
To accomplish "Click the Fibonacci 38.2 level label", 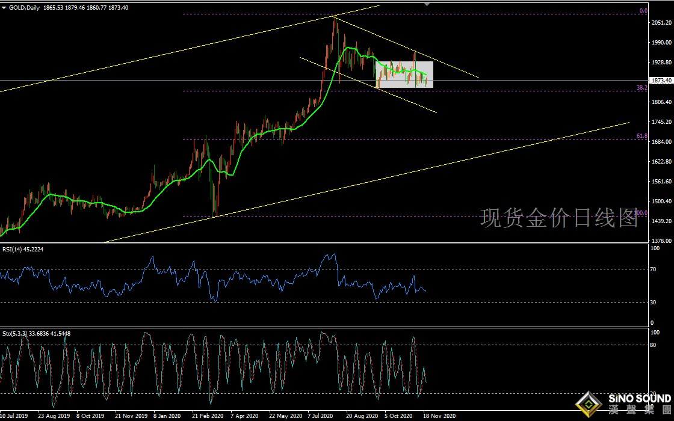I will point(642,87).
